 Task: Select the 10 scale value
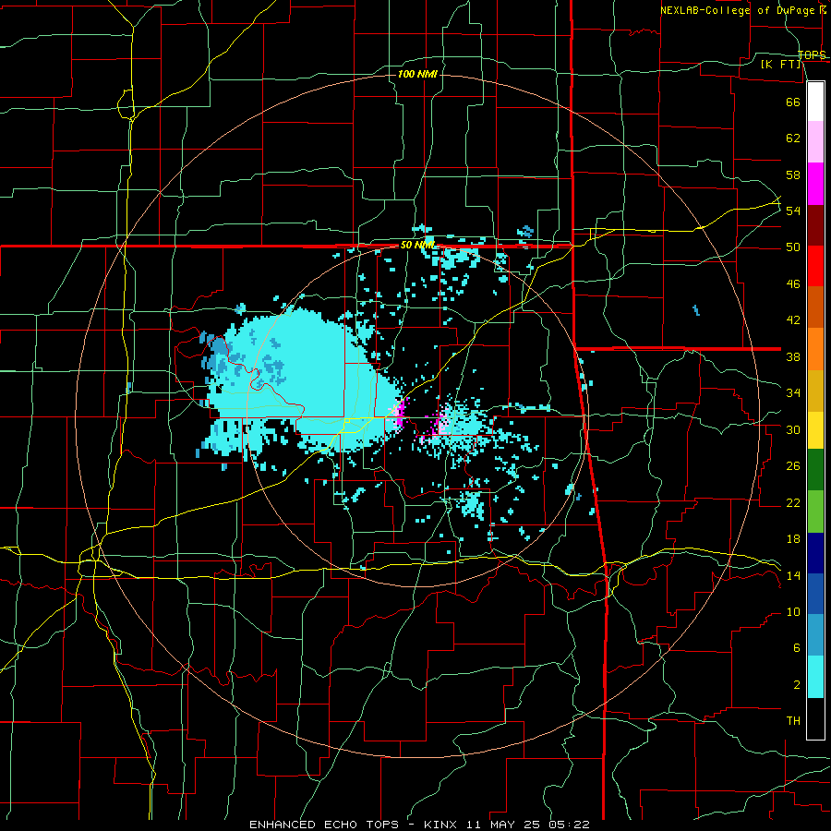793,612
